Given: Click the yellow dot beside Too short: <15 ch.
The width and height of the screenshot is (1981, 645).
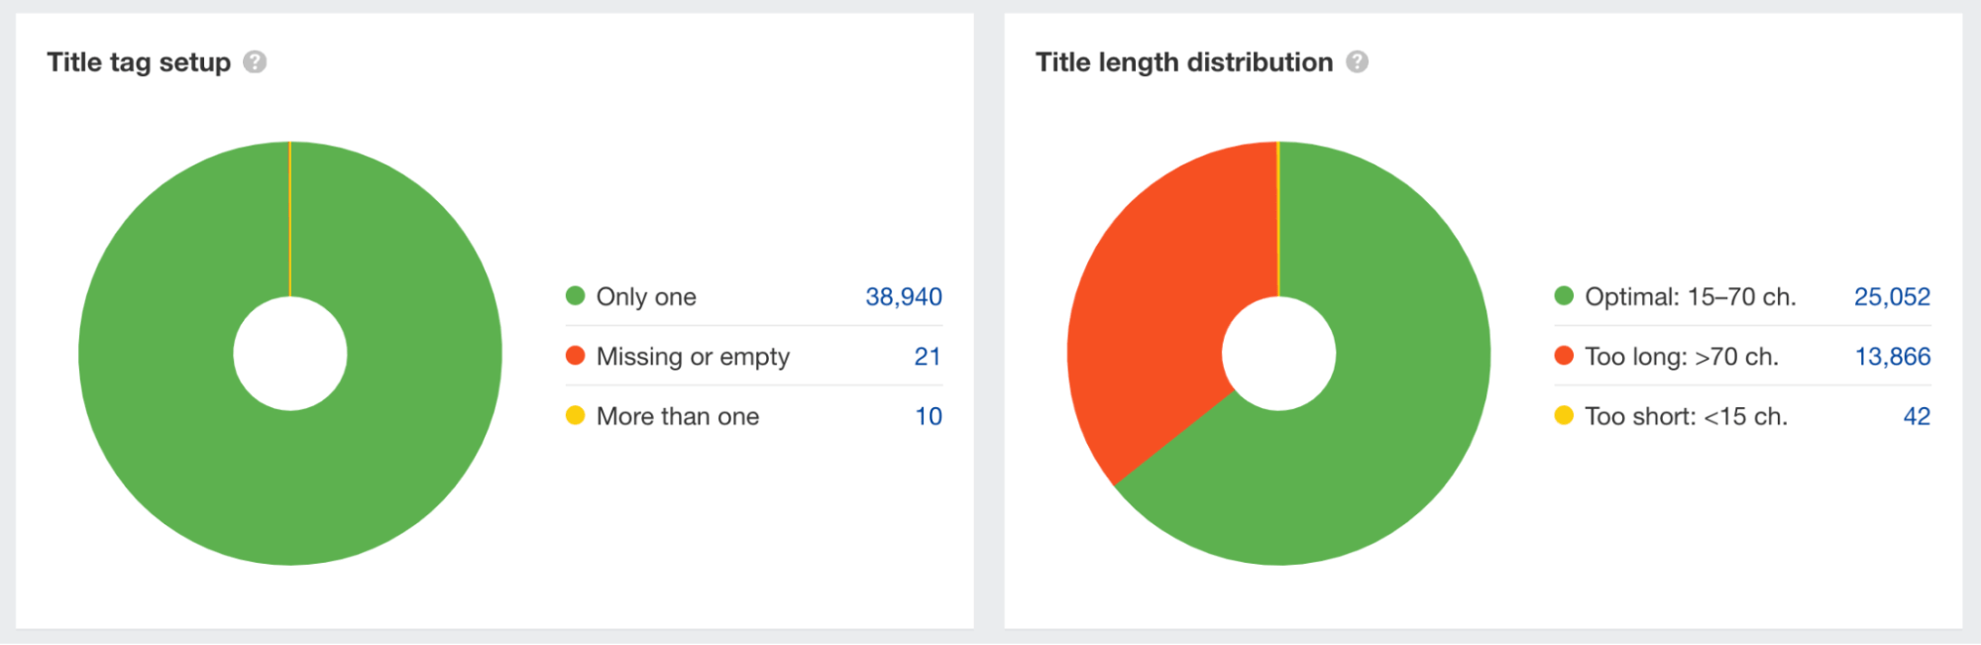Looking at the screenshot, I should pos(1564,416).
